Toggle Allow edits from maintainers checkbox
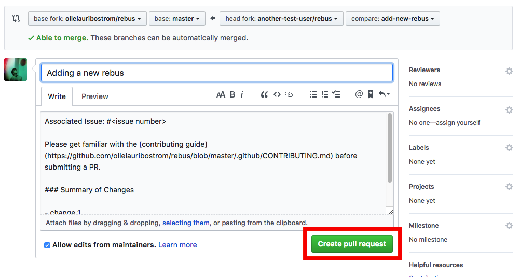The height and width of the screenshot is (277, 520). tap(47, 245)
